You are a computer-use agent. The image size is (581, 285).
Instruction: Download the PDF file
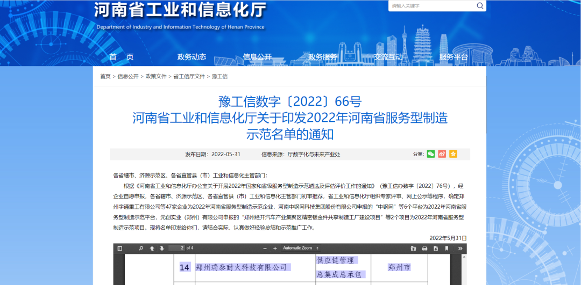pos(435,249)
